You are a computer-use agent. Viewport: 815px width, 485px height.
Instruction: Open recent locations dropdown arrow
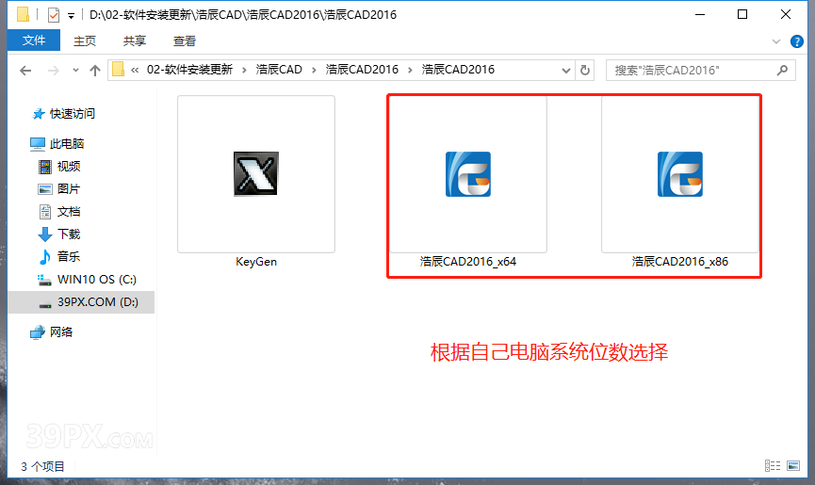[x=76, y=70]
